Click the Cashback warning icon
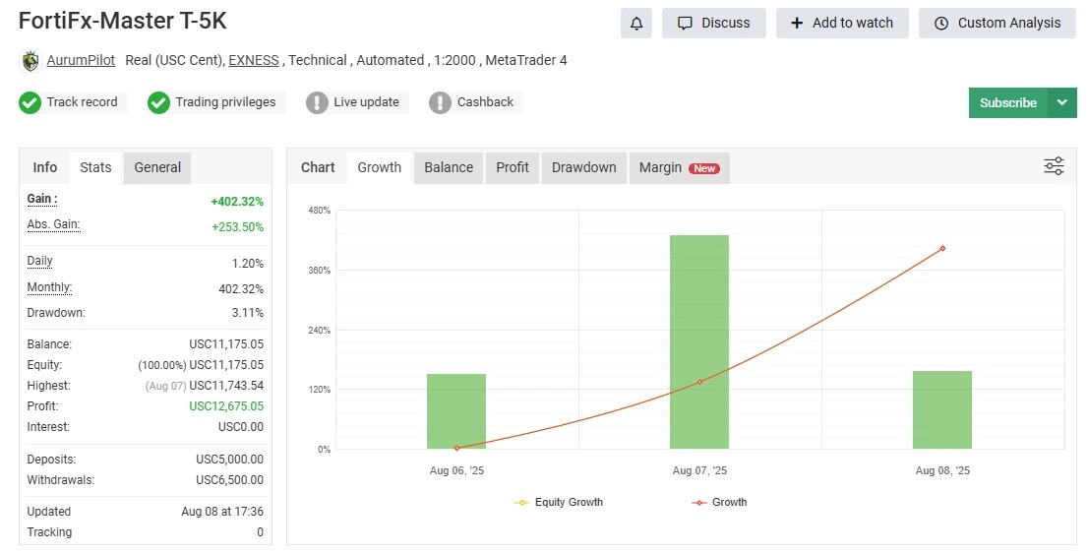Viewport: 1088px width, 554px height. (x=440, y=102)
